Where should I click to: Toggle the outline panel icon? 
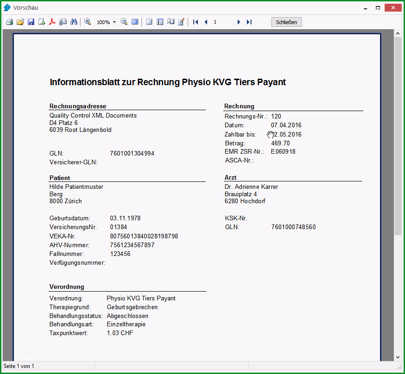click(x=149, y=22)
